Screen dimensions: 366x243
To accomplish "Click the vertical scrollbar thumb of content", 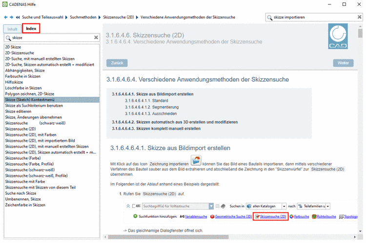I will click(x=361, y=33).
